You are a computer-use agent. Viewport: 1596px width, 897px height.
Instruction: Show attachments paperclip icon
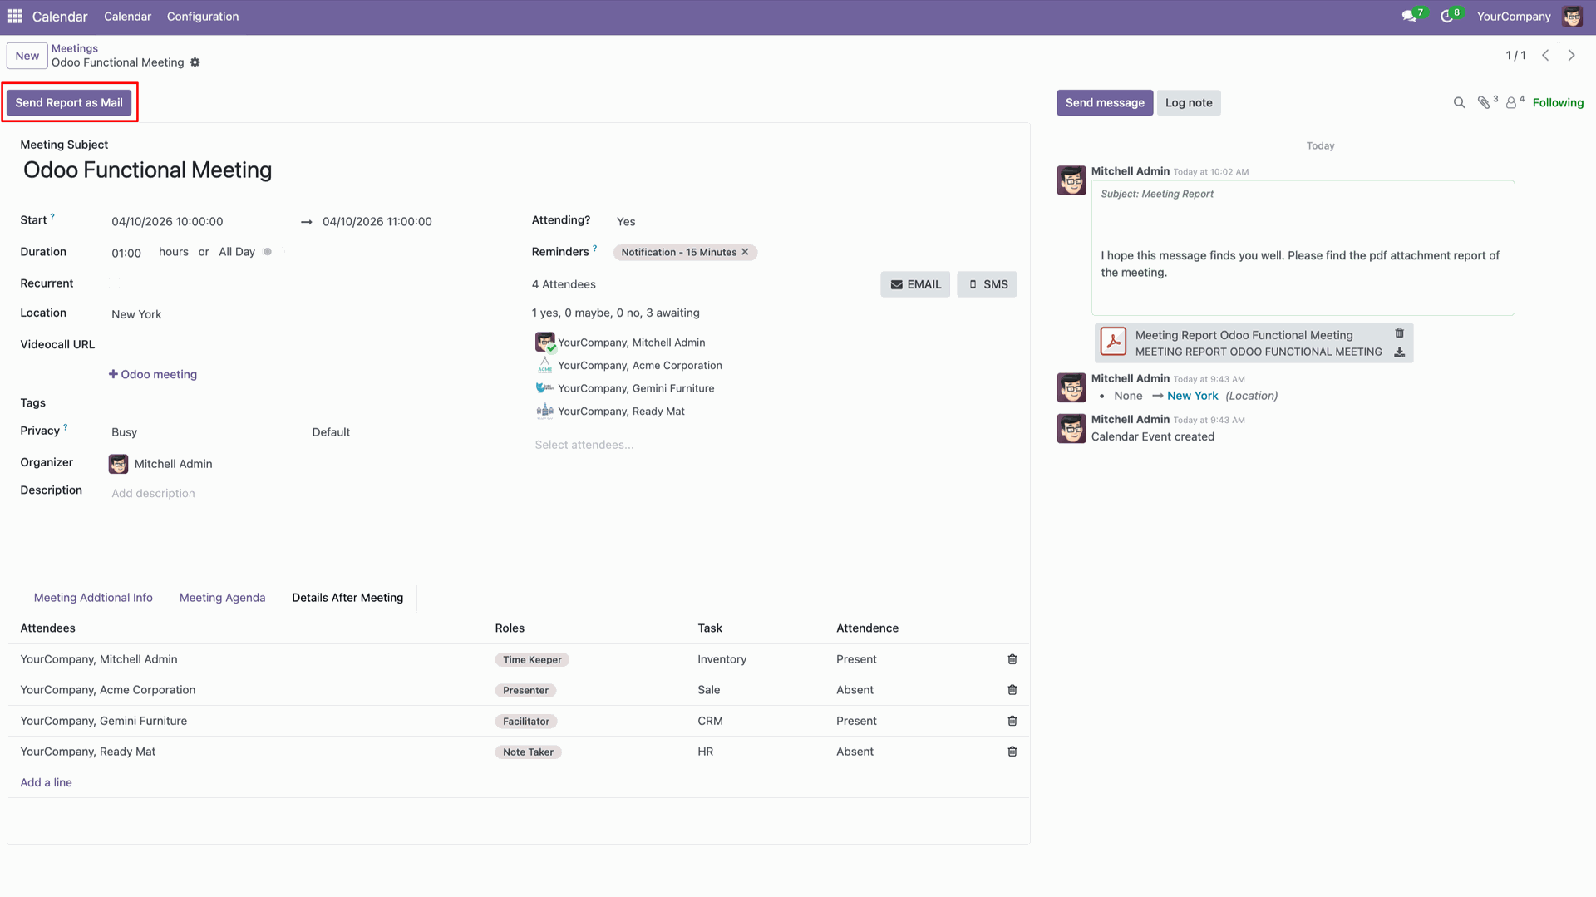(x=1484, y=103)
